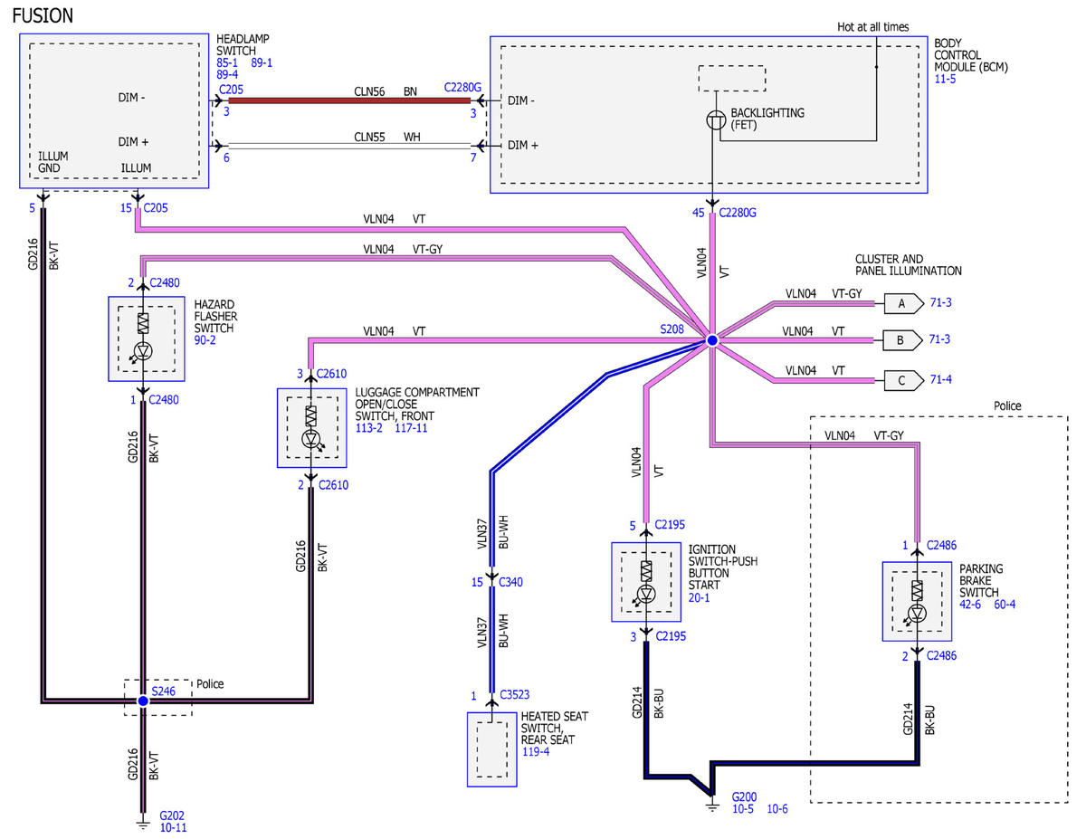The image size is (1086, 839).
Task: Open Parking Brake reference 60-4
Action: [1005, 604]
